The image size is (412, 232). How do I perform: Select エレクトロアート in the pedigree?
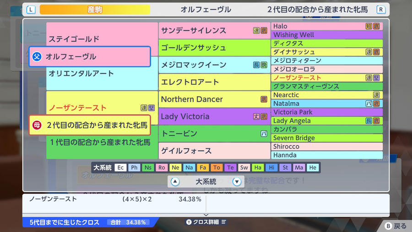click(214, 82)
